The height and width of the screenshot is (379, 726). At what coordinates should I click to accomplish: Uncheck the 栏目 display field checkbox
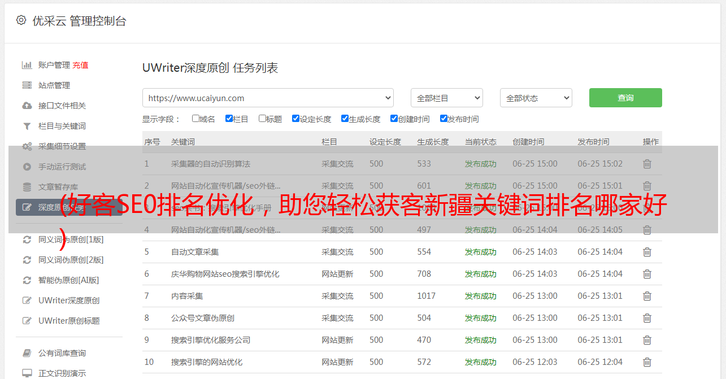click(229, 119)
